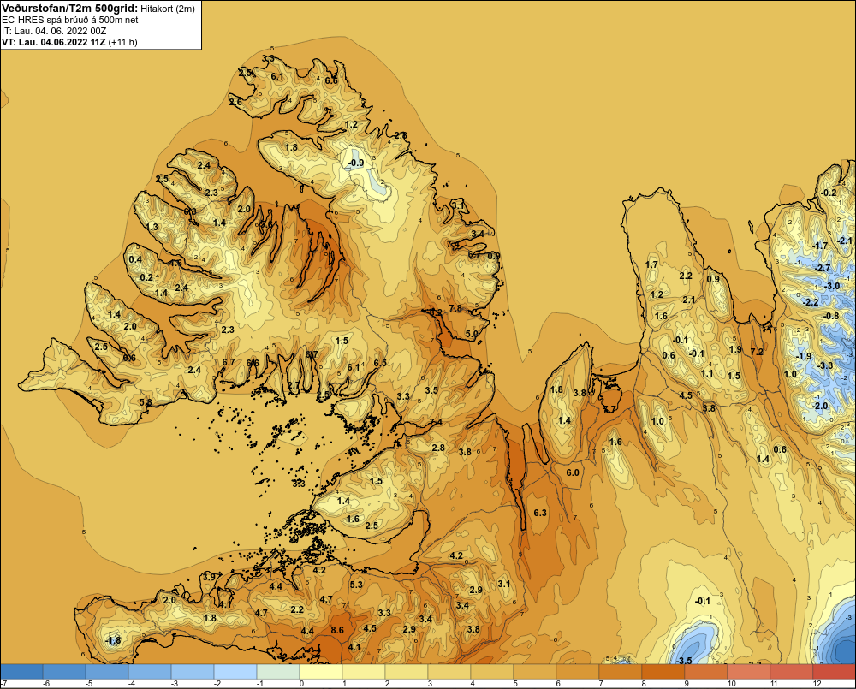This screenshot has height=689, width=856.
Task: Click the '6.5' temperature value on the map
Action: (x=380, y=363)
